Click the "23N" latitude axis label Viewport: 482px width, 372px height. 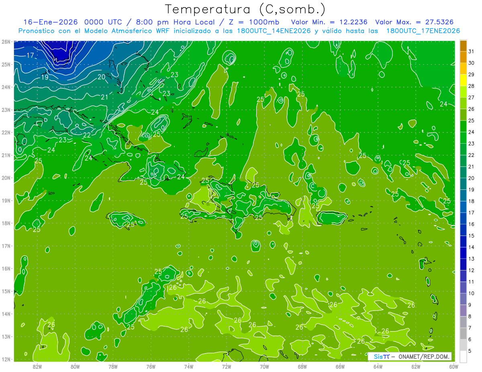point(6,110)
